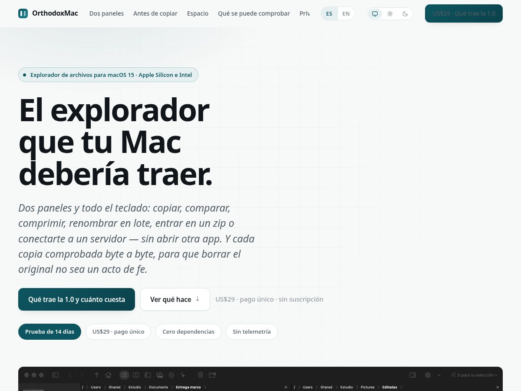521x391 pixels.
Task: Select the 'US$29 · pago único' pill
Action: (118, 331)
